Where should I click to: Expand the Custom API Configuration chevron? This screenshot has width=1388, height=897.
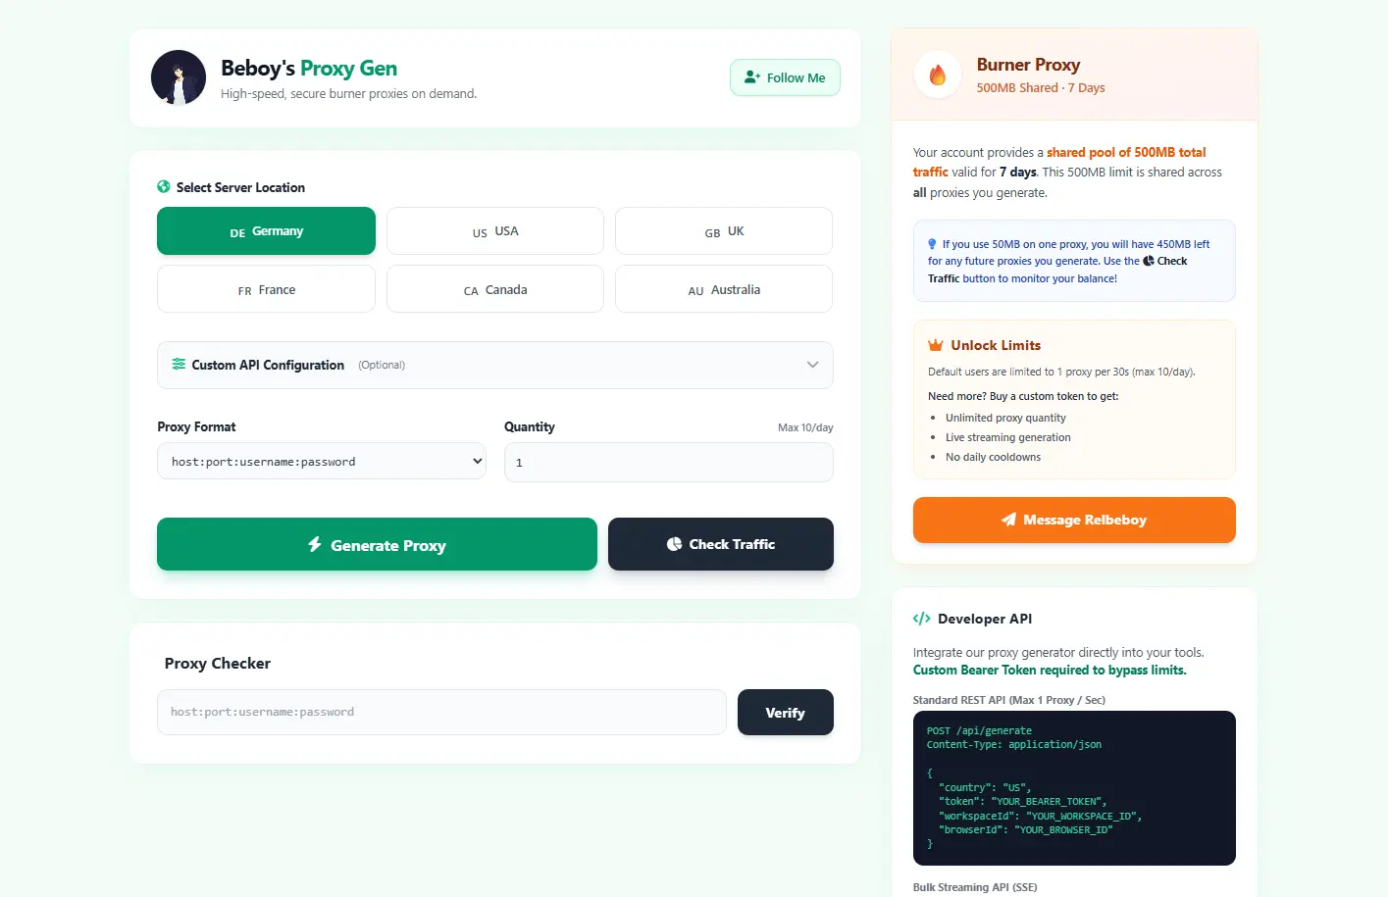pos(812,365)
